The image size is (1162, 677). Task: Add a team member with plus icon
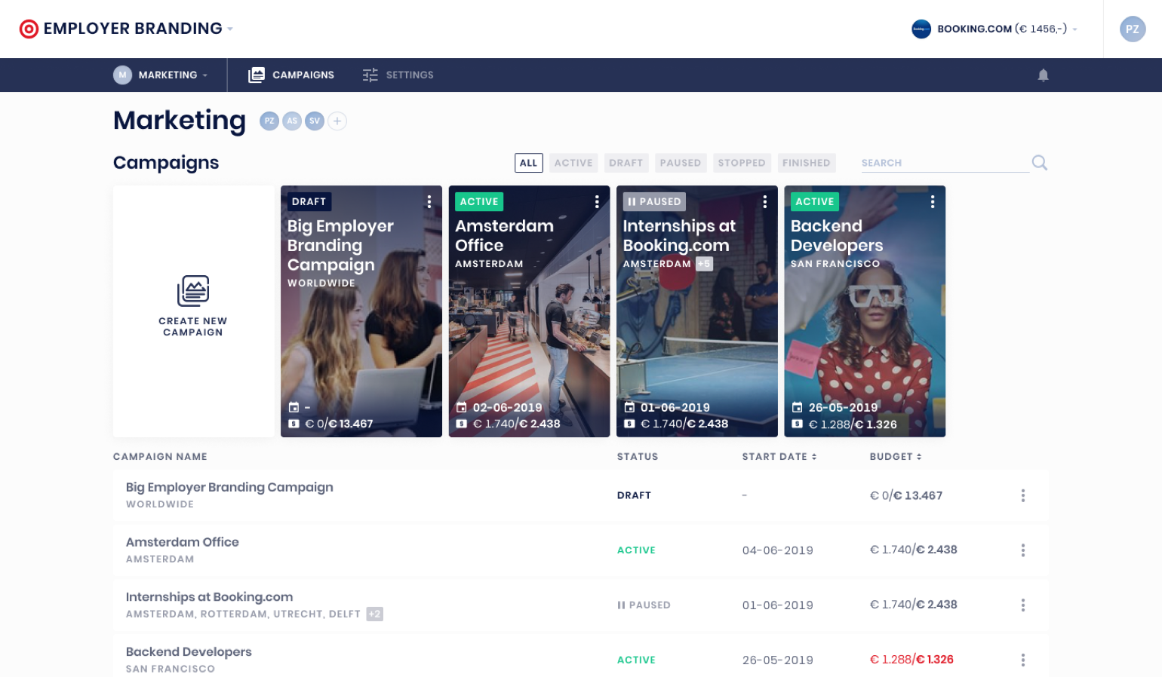click(x=337, y=121)
